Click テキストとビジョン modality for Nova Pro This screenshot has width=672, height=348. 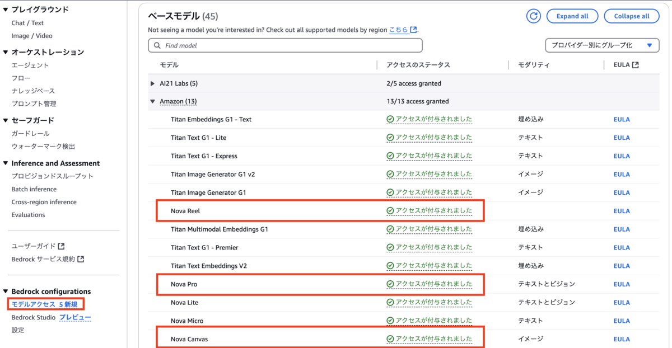547,284
